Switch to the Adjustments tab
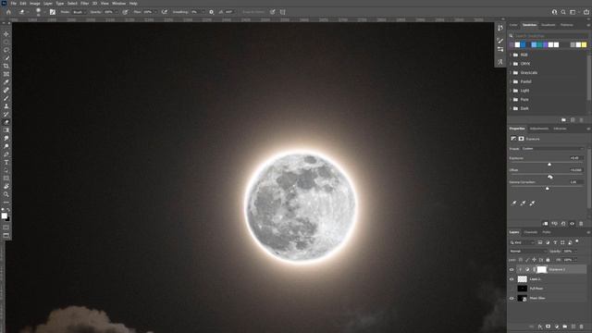Viewport: 592px width, 333px height. click(538, 129)
